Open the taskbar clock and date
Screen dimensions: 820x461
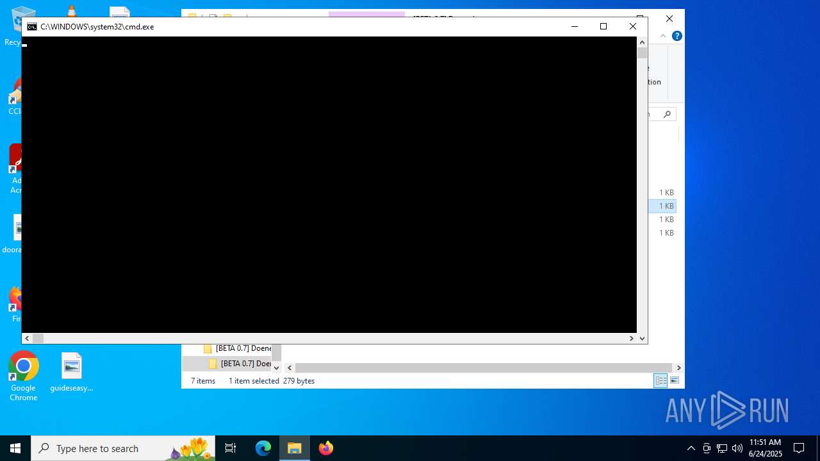pyautogui.click(x=766, y=448)
